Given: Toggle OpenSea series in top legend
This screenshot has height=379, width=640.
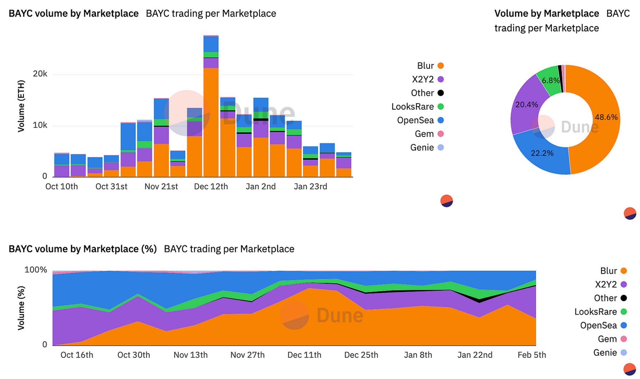Looking at the screenshot, I should 420,120.
